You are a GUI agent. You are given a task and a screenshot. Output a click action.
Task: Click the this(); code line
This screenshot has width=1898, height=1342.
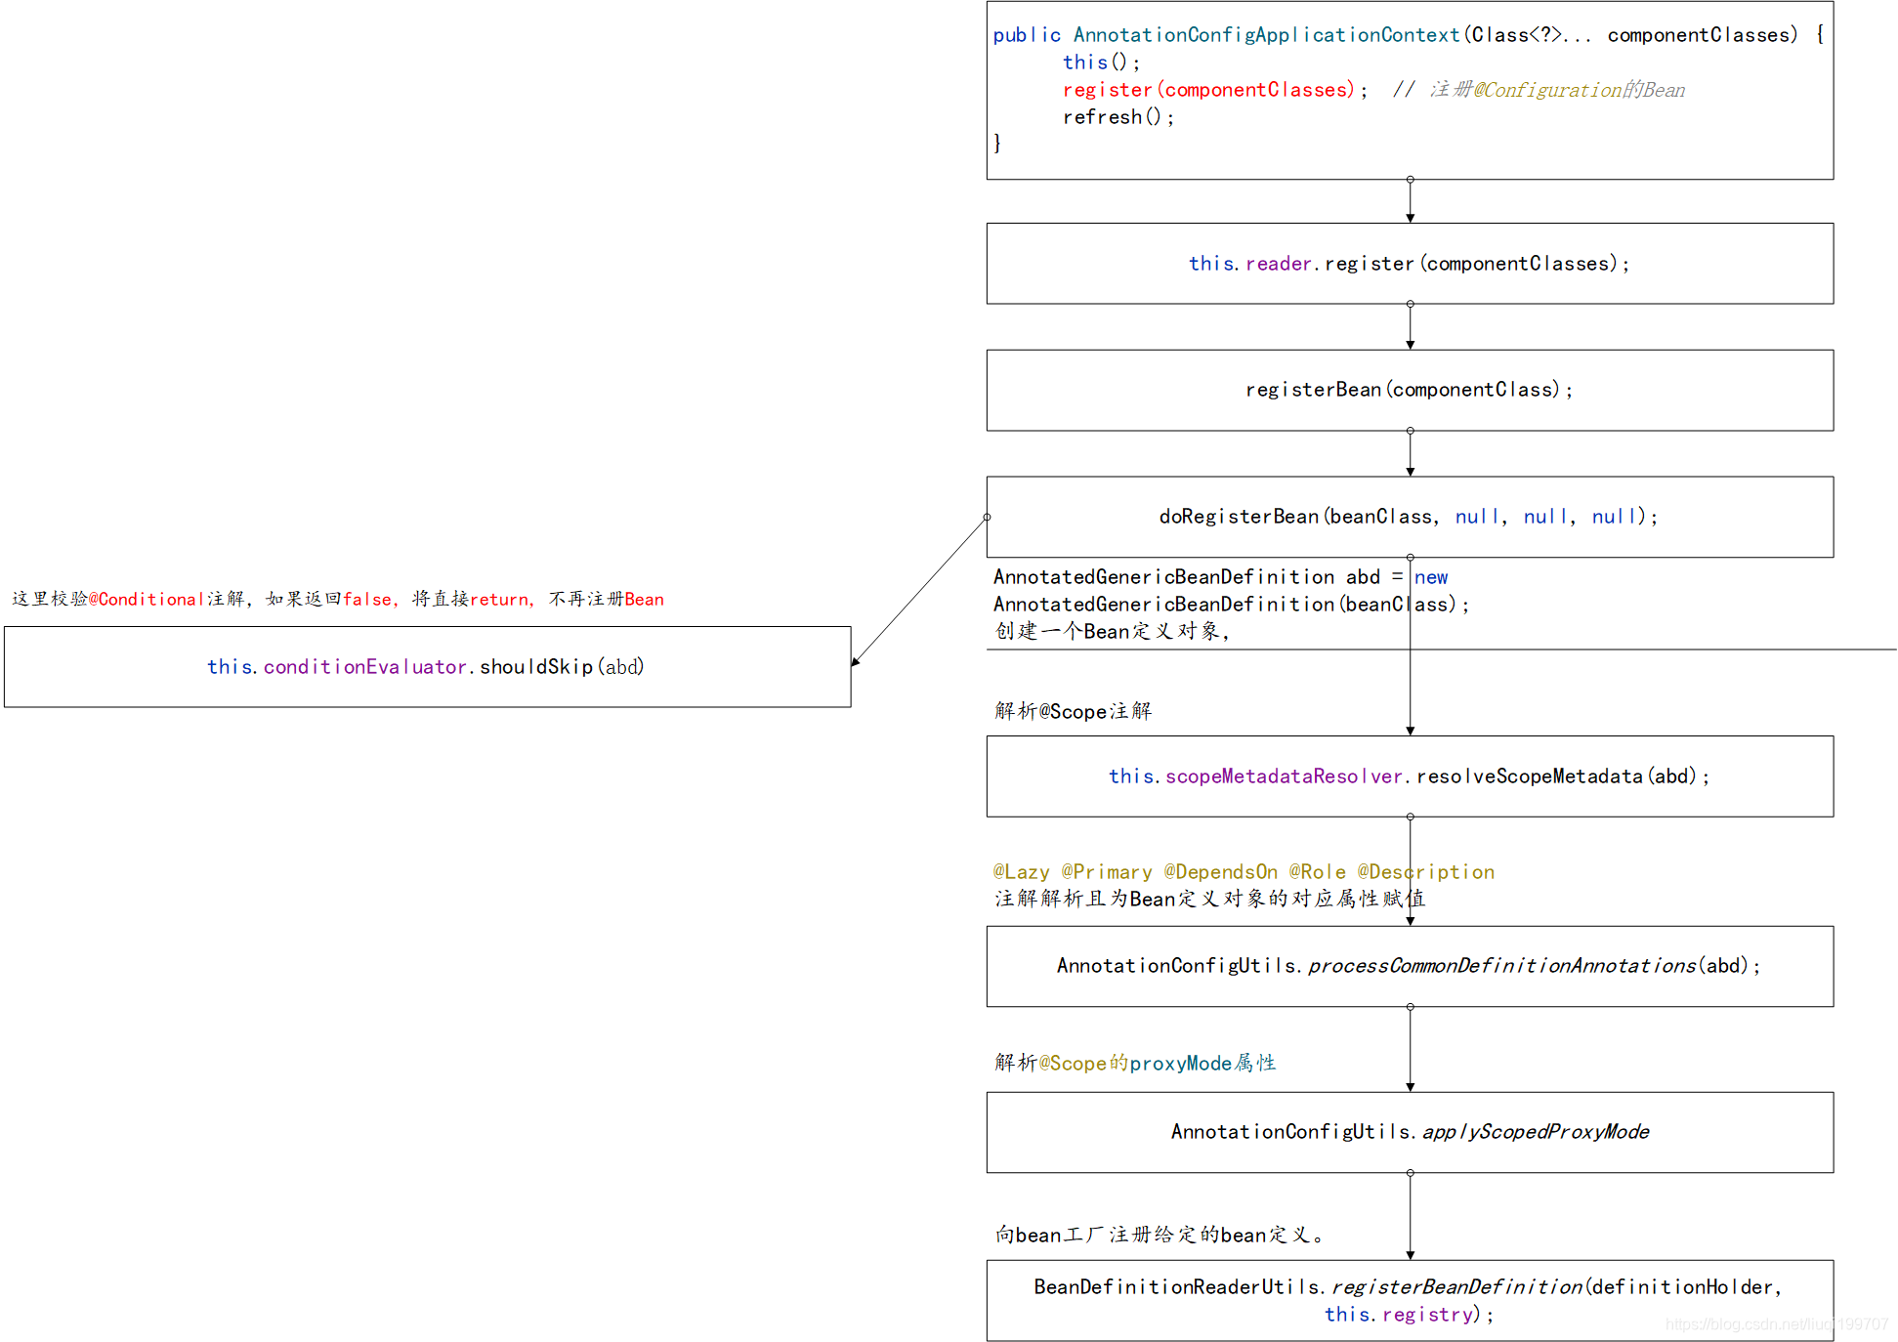(x=1101, y=63)
